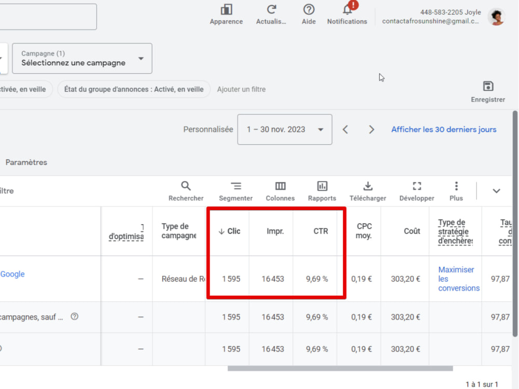Click the 'Type de campagne' column header

pyautogui.click(x=179, y=231)
